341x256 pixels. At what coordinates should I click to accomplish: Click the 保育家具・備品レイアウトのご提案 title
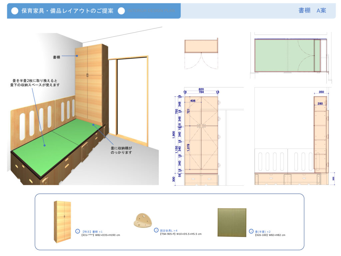click(68, 11)
